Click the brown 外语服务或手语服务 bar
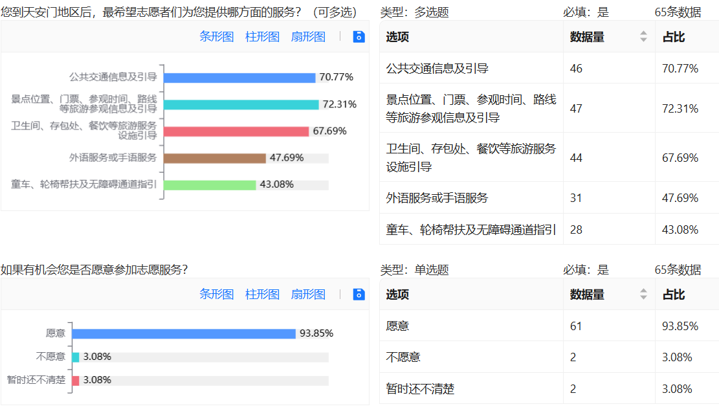The height and width of the screenshot is (413, 719). pyautogui.click(x=215, y=159)
